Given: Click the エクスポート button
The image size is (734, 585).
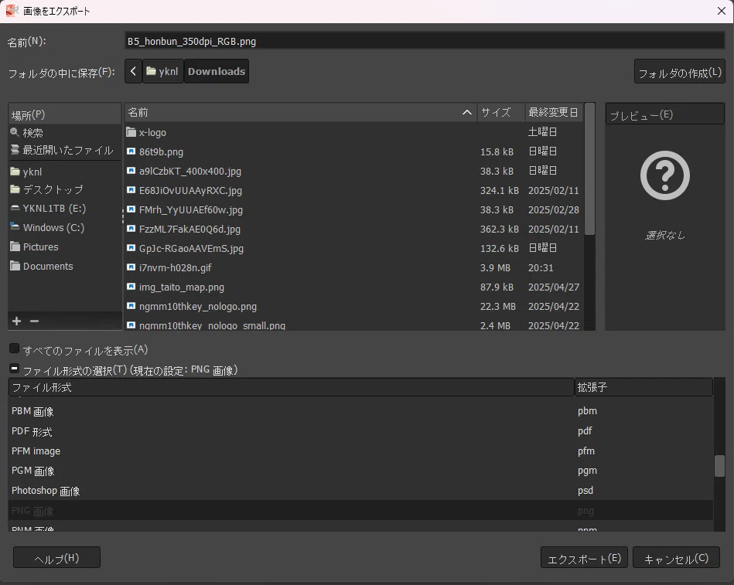Looking at the screenshot, I should 584,558.
